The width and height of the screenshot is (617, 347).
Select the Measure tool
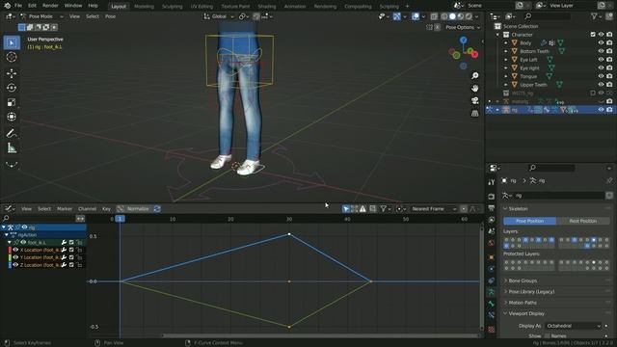point(12,148)
